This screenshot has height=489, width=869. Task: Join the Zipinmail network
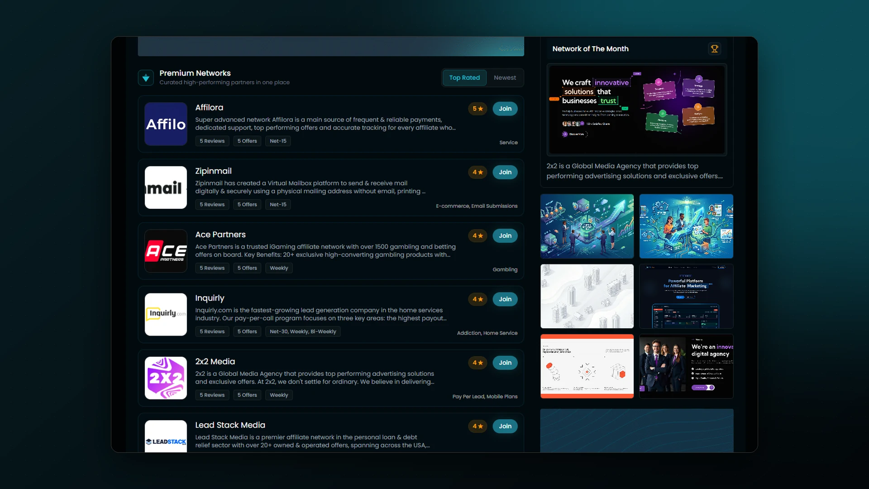pyautogui.click(x=505, y=172)
